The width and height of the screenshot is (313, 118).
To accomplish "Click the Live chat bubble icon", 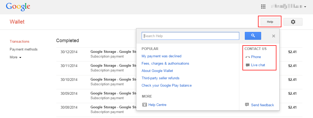I will point(247,65).
